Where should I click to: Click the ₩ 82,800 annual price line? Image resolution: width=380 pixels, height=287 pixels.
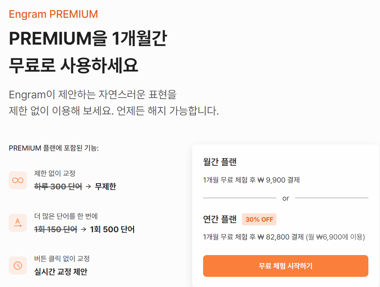[x=284, y=237]
